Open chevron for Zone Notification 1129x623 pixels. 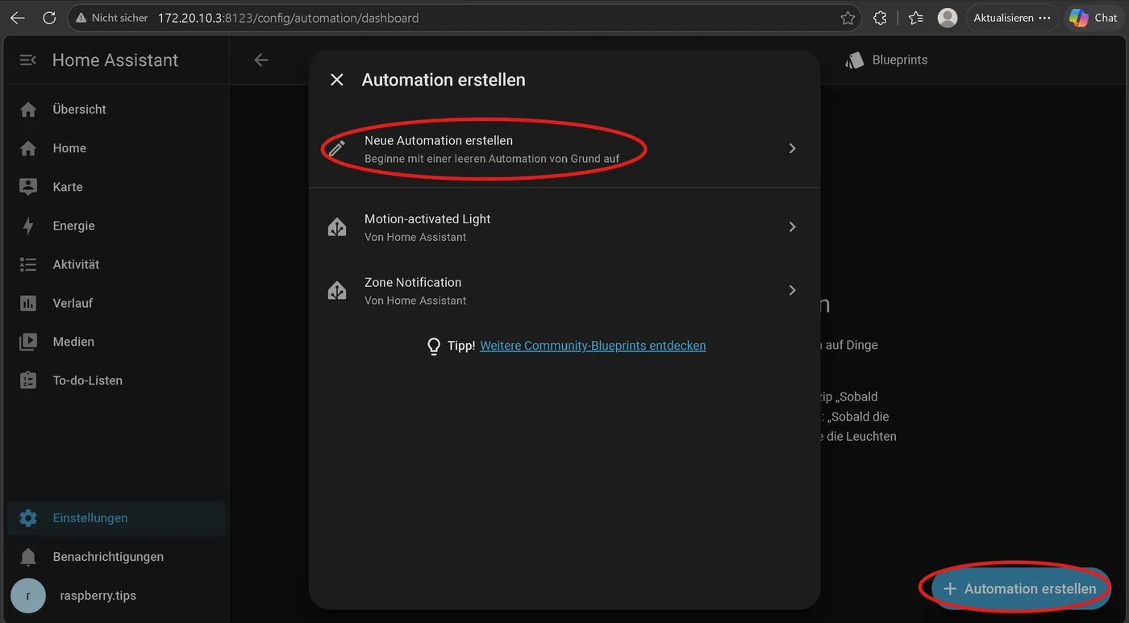click(792, 290)
